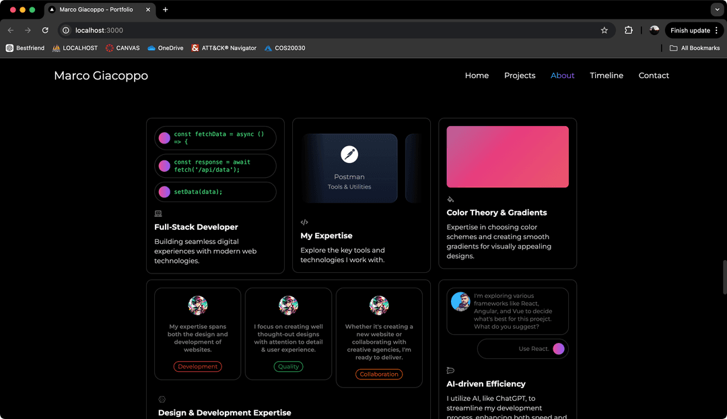Go to the Timeline menu item

coord(606,75)
